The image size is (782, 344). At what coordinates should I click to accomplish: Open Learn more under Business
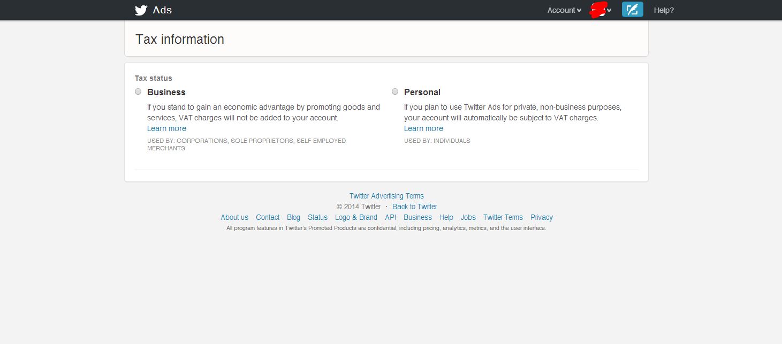point(166,128)
